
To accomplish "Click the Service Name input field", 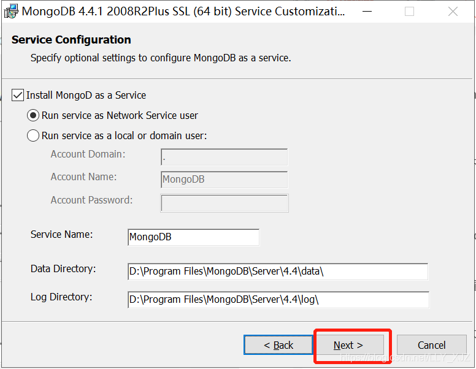I will coord(194,237).
